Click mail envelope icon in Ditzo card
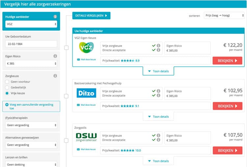This screenshot has width=247, height=167. pyautogui.click(x=78, y=105)
